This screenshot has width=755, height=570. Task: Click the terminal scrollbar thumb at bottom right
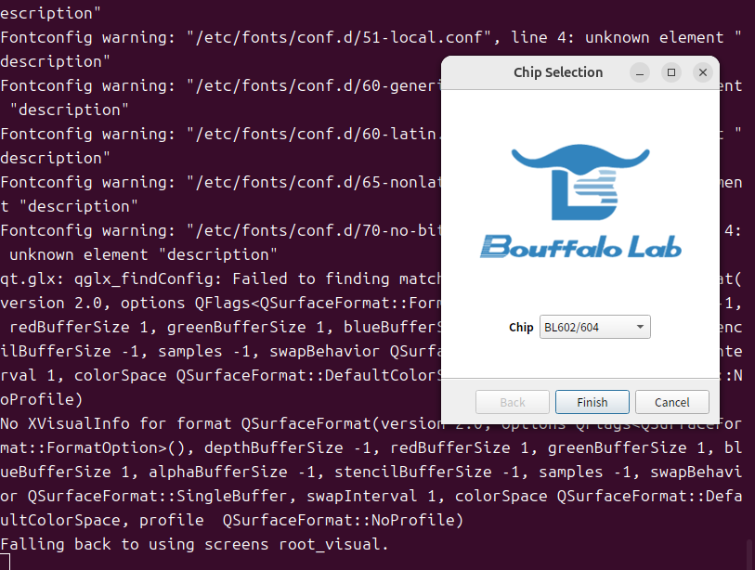tap(749, 553)
